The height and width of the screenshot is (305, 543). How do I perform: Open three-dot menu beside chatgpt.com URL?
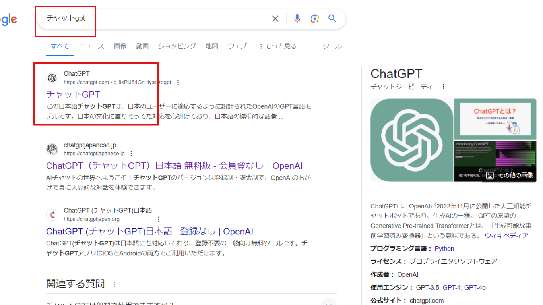[178, 83]
